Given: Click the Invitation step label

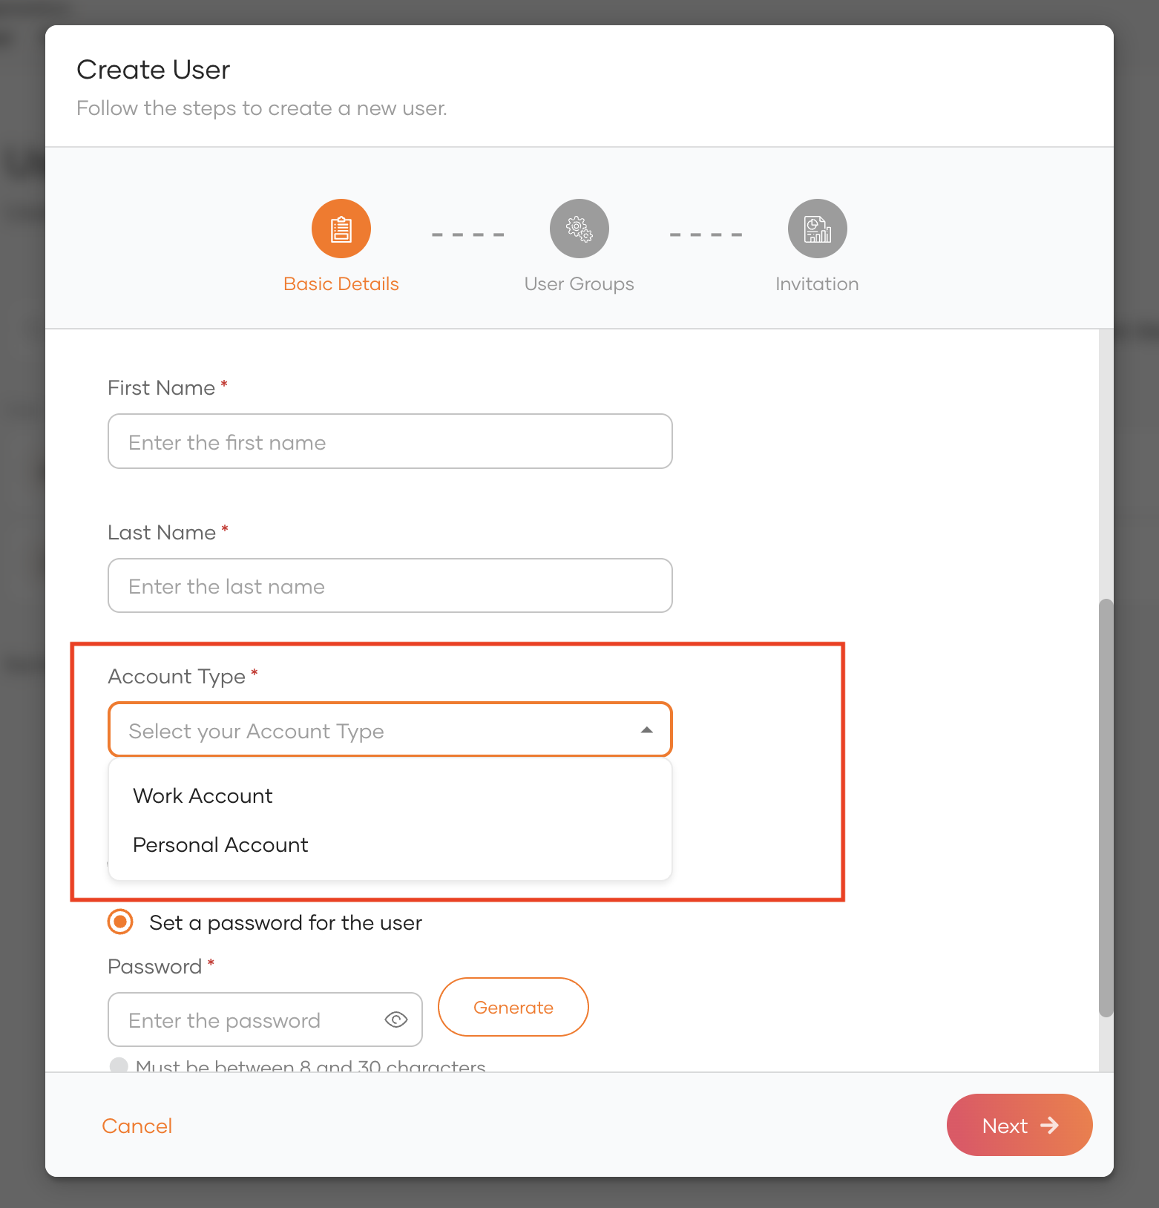Looking at the screenshot, I should (x=817, y=284).
